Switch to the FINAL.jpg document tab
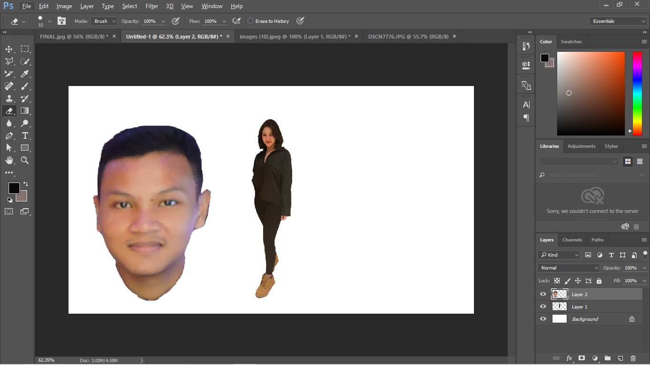This screenshot has width=650, height=365. click(74, 36)
